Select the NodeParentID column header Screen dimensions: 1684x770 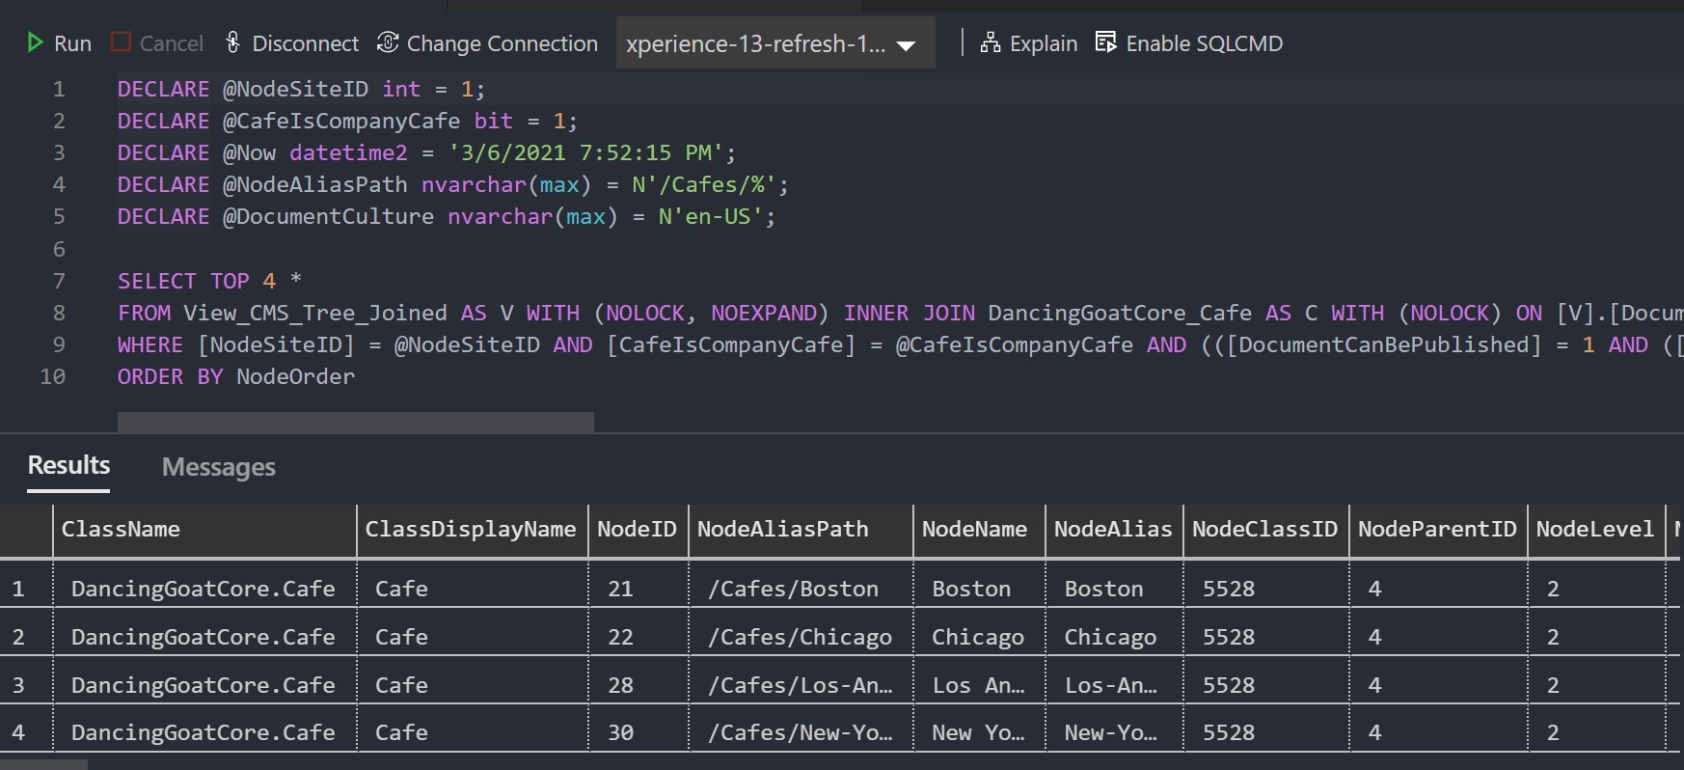(x=1438, y=530)
